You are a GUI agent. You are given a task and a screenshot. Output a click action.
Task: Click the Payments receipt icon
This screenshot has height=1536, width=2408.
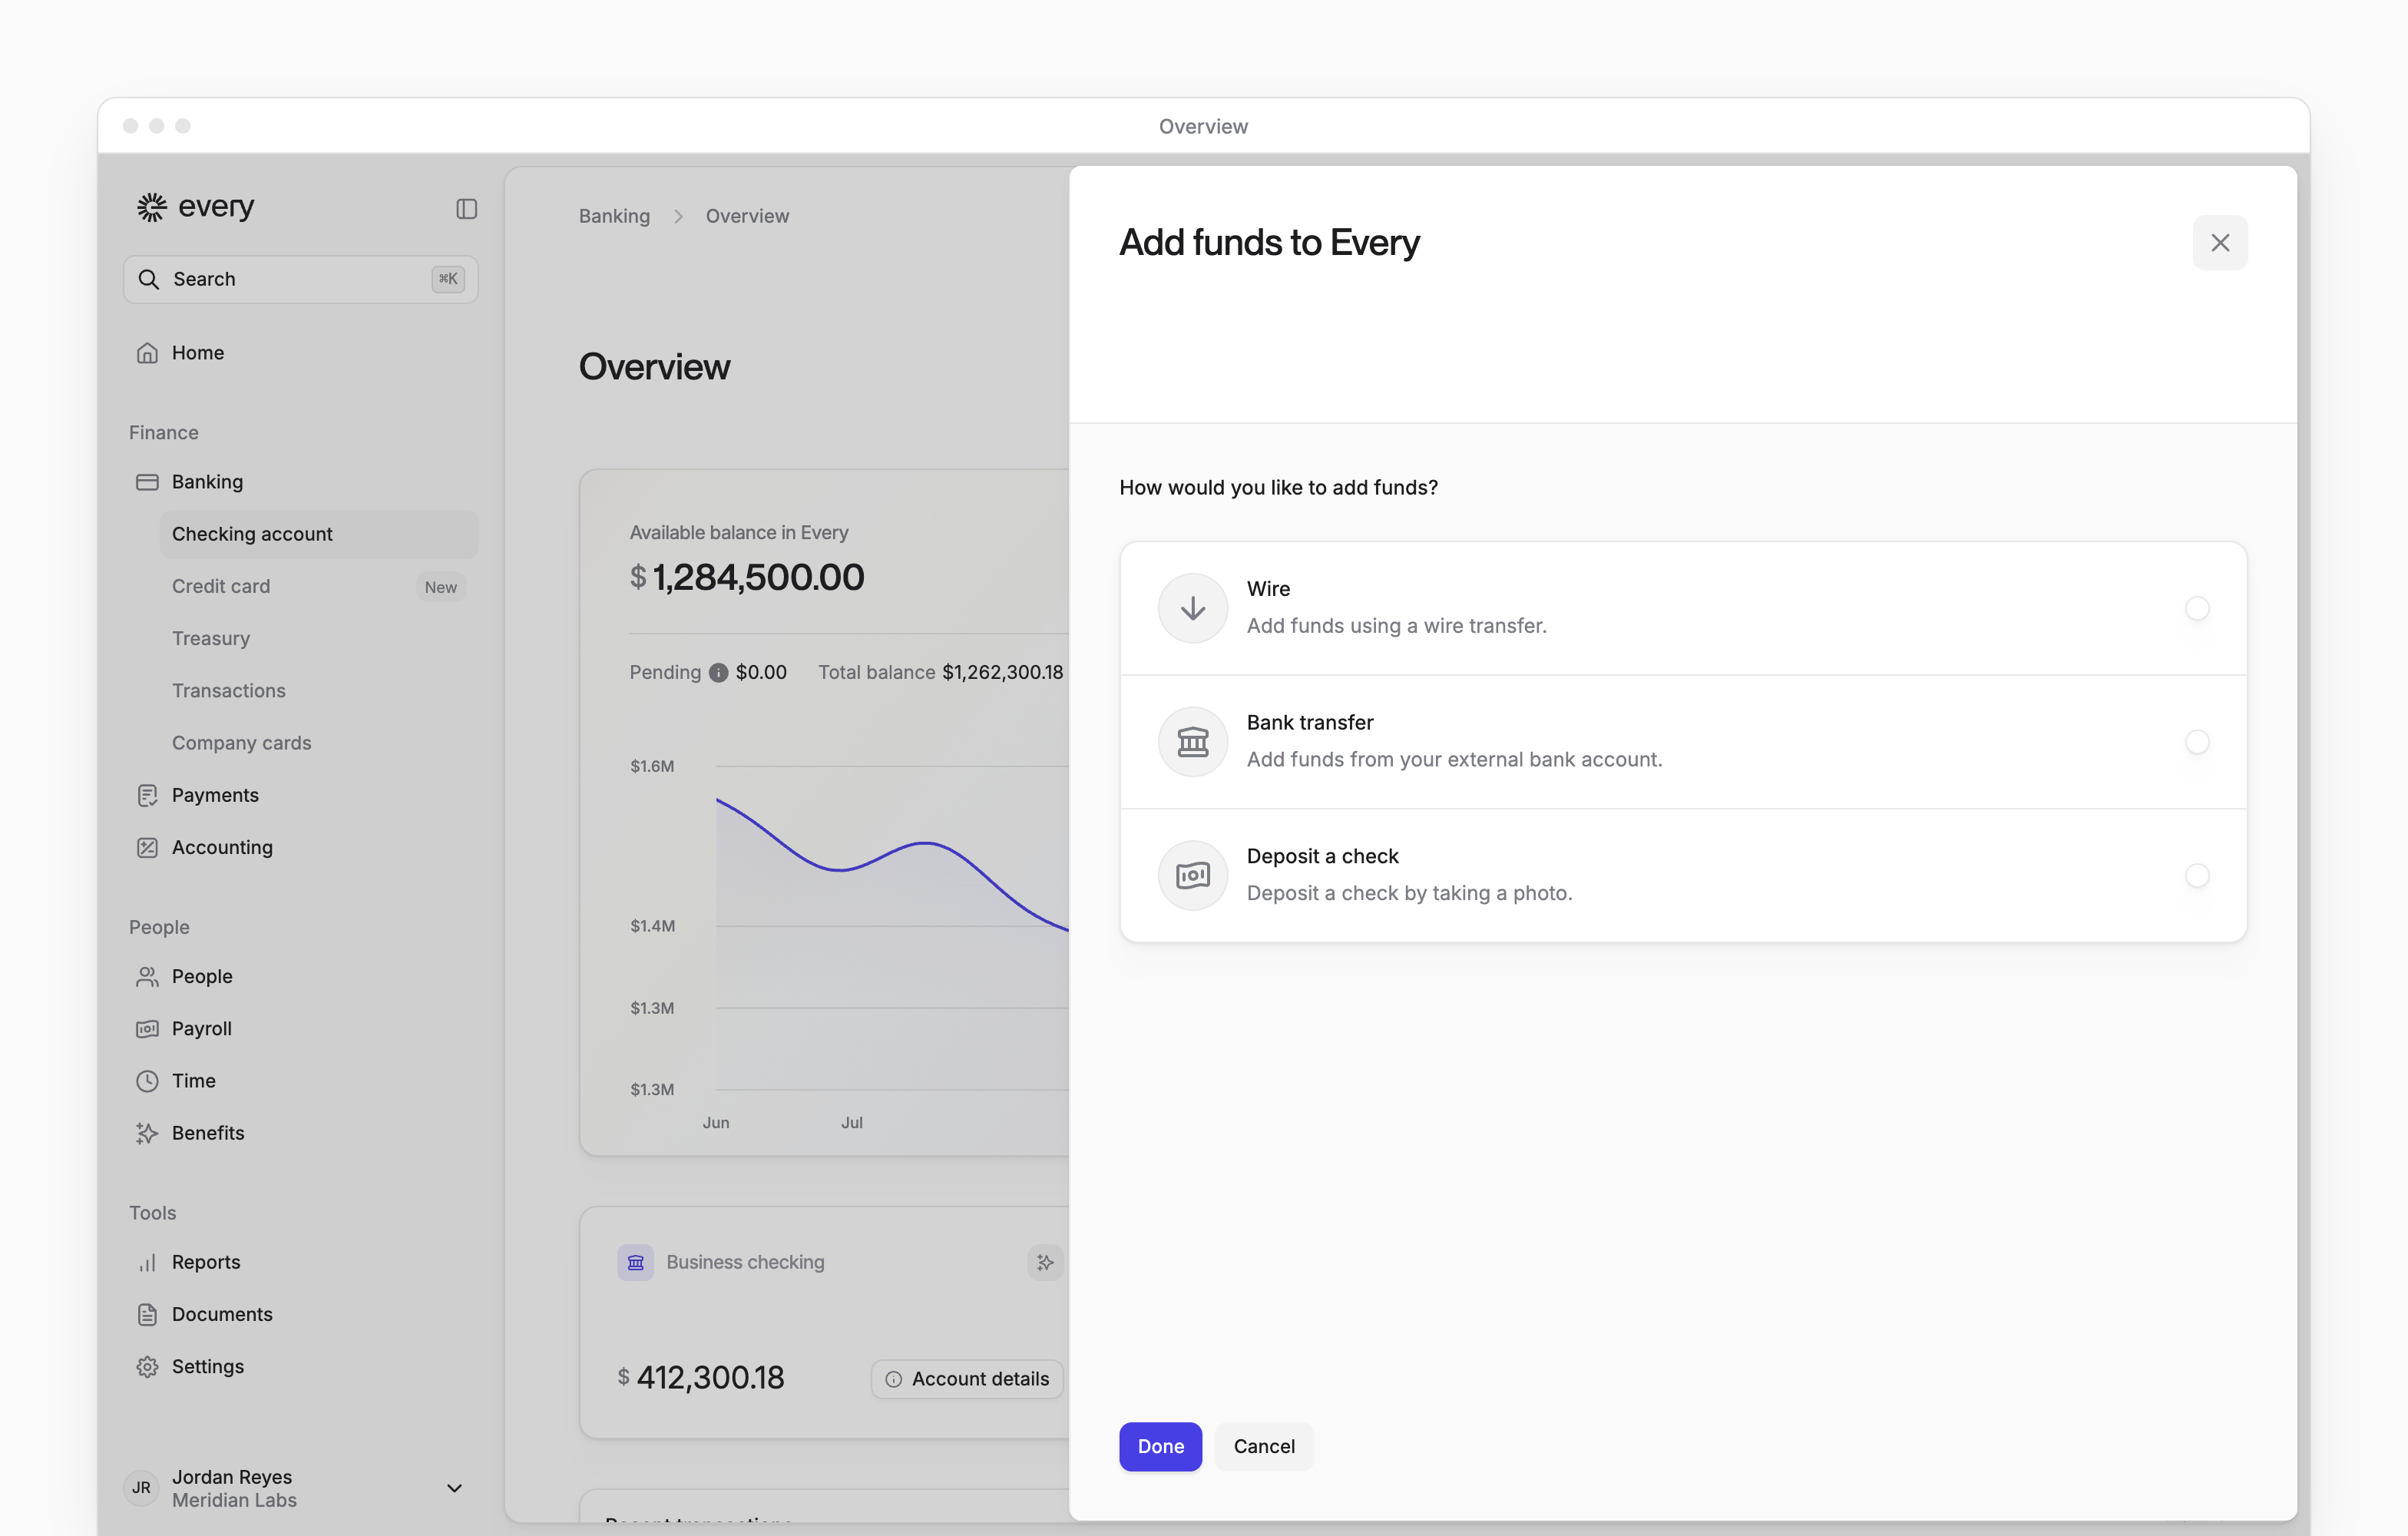(x=147, y=795)
